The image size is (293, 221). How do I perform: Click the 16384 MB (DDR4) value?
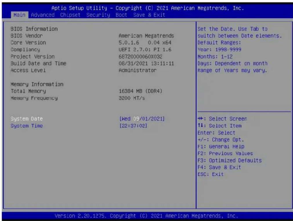(x=140, y=91)
